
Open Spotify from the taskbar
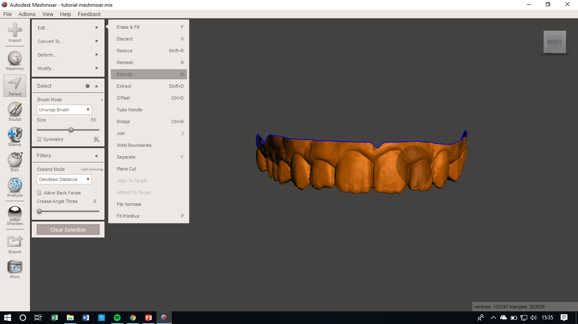pyautogui.click(x=117, y=318)
